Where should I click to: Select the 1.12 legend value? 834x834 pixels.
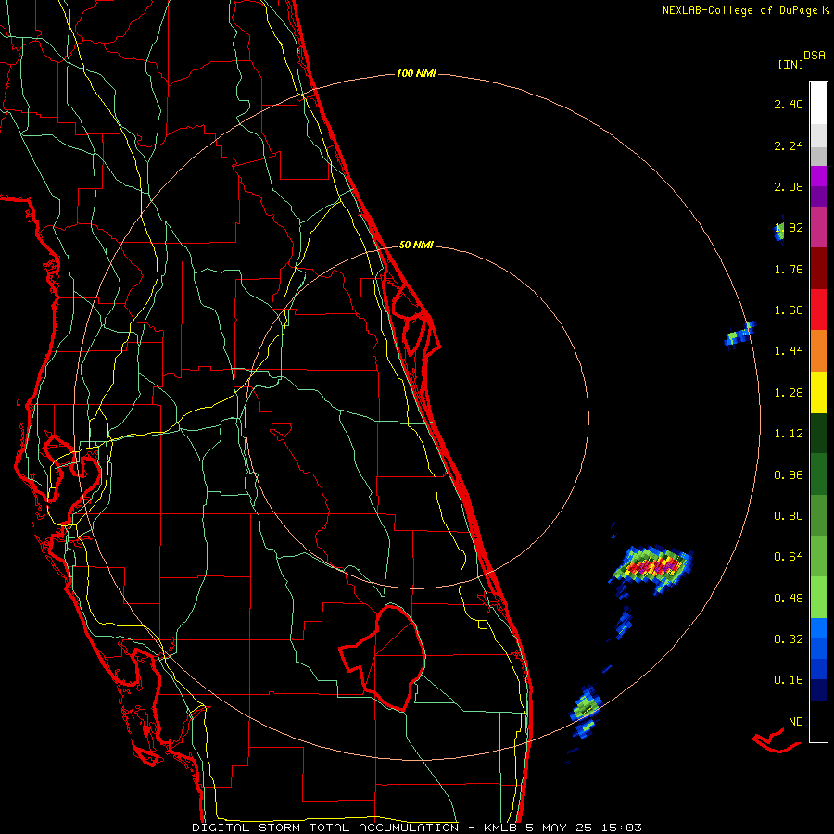click(x=789, y=434)
